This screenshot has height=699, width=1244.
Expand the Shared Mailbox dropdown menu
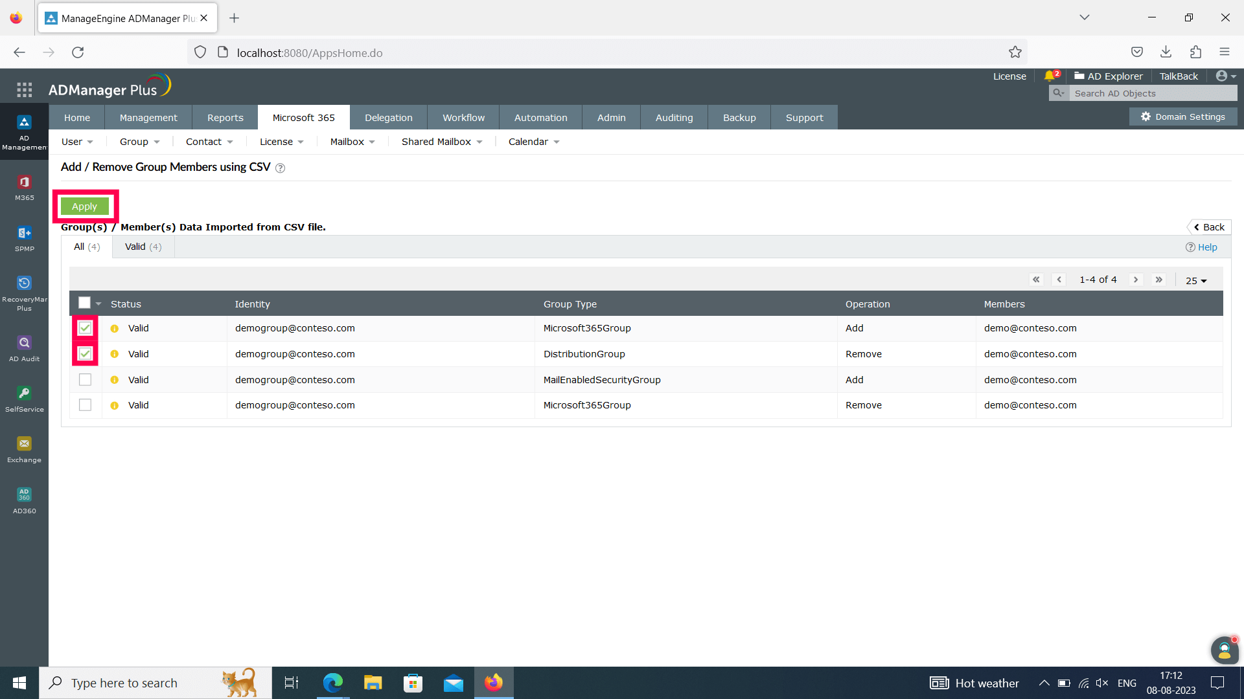442,142
